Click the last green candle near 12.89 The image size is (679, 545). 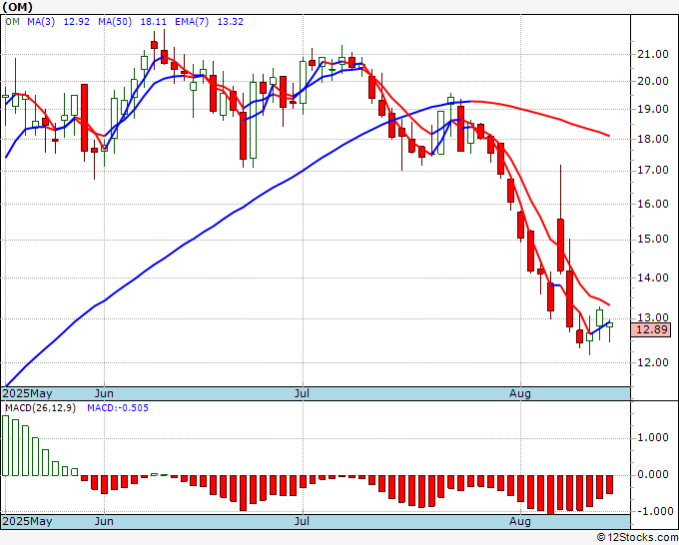coord(610,325)
